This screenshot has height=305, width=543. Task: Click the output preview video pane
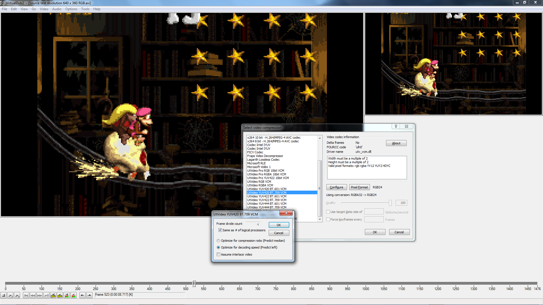coord(453,64)
